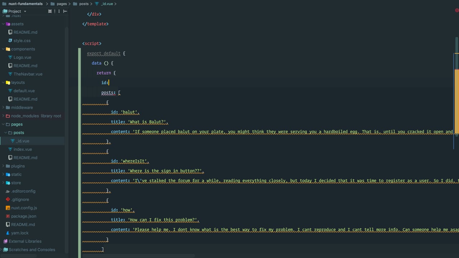Viewport: 459px width, 258px height.
Task: Open README.md under layouts
Action: point(25,99)
